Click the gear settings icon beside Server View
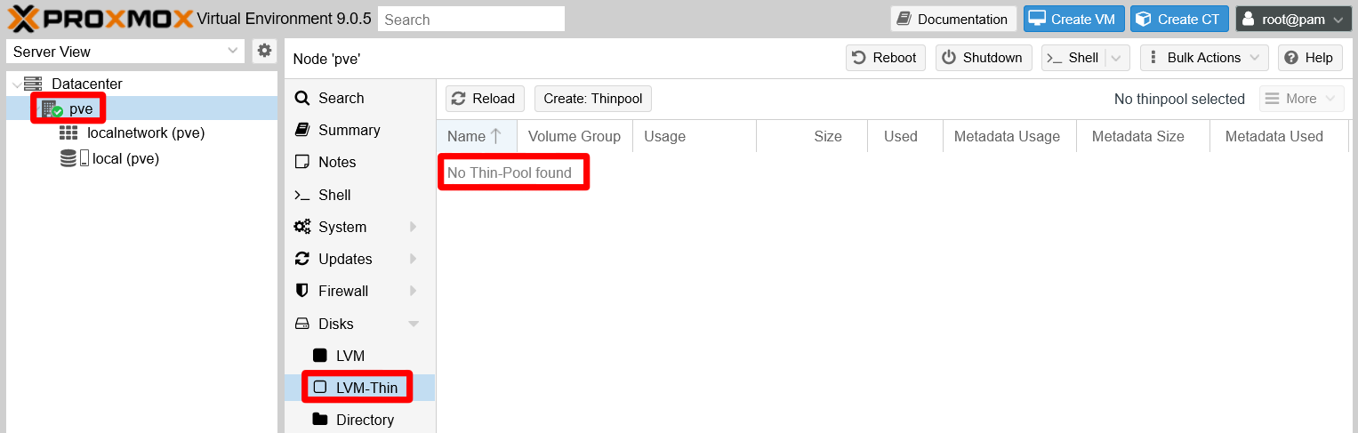Screen dimensions: 1358x433 (264, 51)
